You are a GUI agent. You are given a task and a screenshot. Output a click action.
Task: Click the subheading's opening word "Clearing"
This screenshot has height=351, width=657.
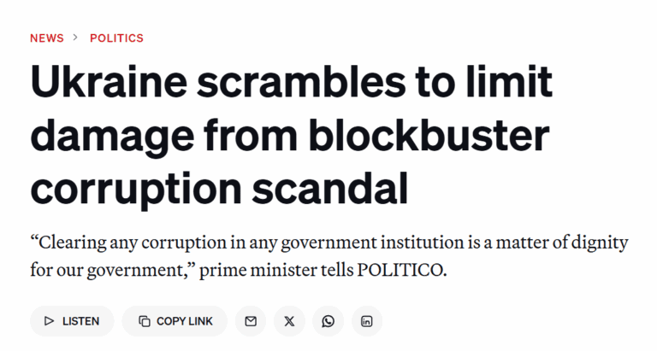point(71,243)
